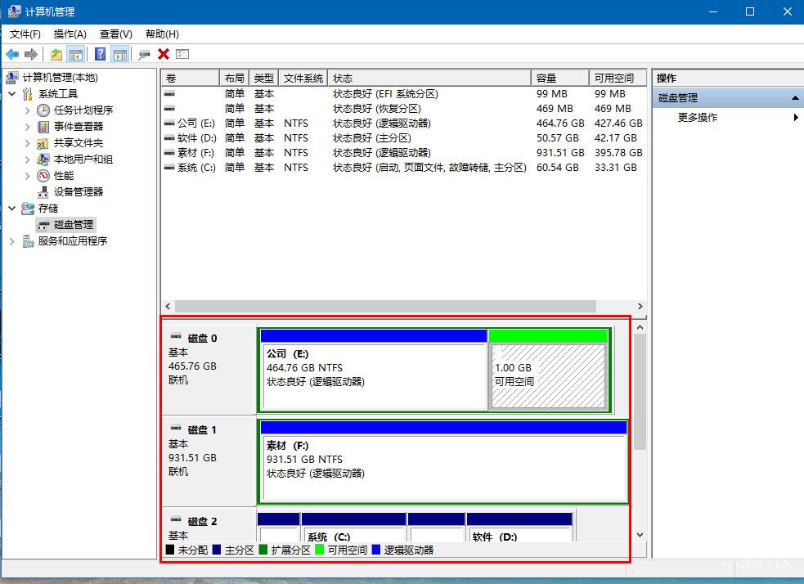The image size is (804, 584).
Task: Expand the 更多操作 submenu arrow
Action: 796,118
